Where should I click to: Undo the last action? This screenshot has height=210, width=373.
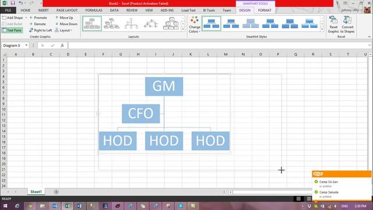point(21,3)
